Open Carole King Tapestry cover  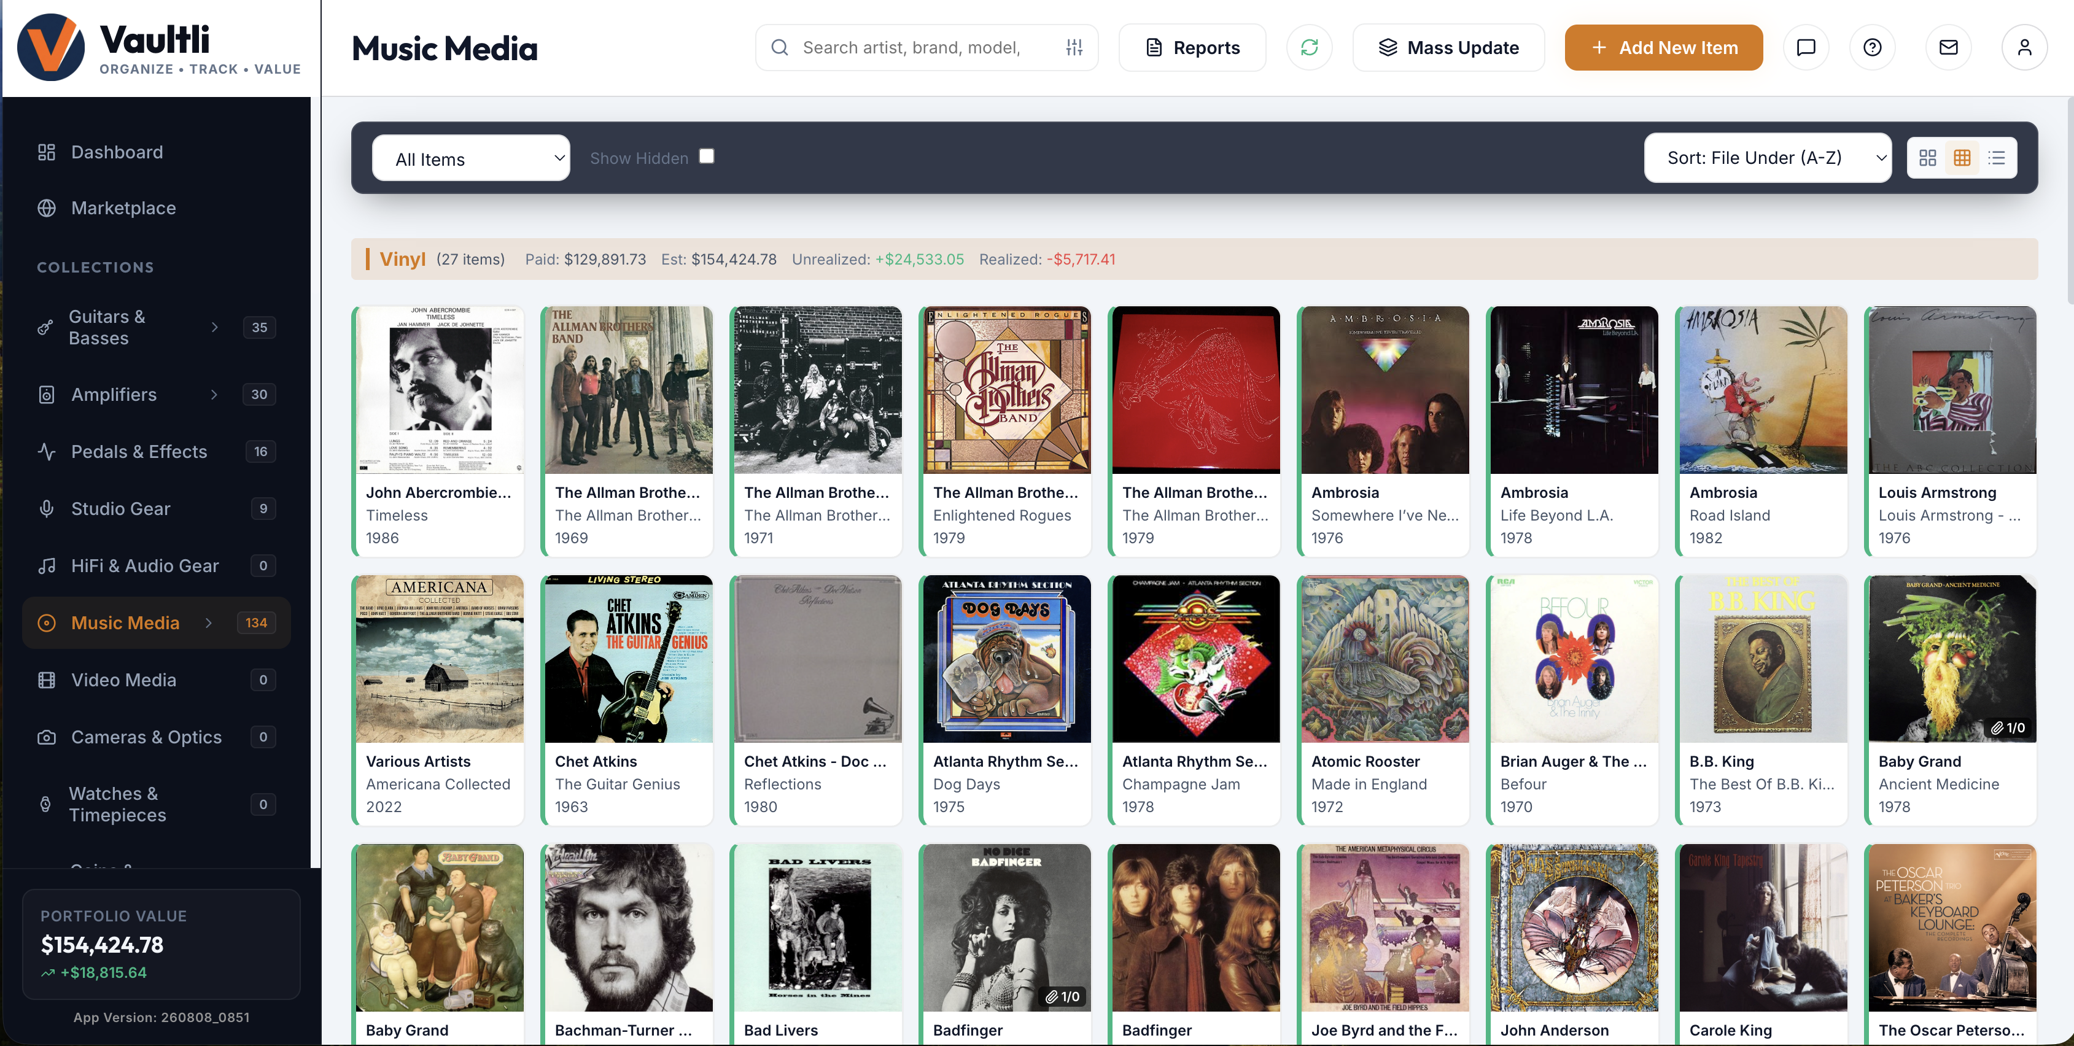pyautogui.click(x=1763, y=928)
